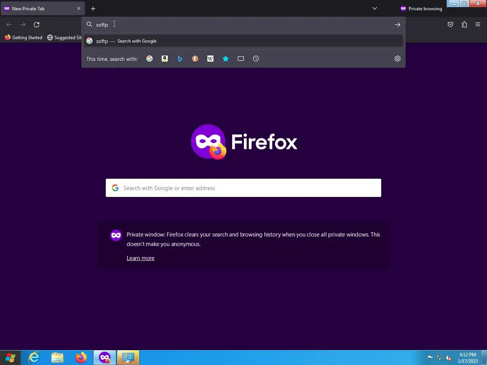
Task: Search with Amazon one-off icon
Action: (165, 59)
